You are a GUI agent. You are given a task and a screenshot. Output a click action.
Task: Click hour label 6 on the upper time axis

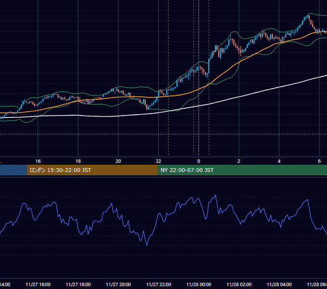point(319,161)
